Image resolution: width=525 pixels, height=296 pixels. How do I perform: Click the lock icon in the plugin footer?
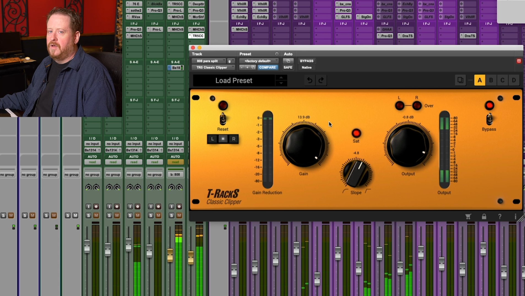pyautogui.click(x=484, y=217)
